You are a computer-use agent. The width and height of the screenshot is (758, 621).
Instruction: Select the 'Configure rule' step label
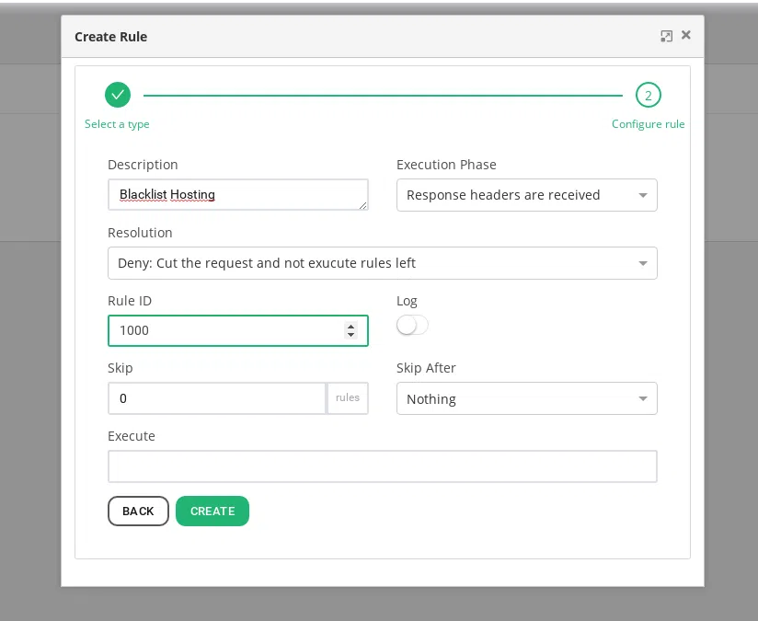[x=648, y=123]
